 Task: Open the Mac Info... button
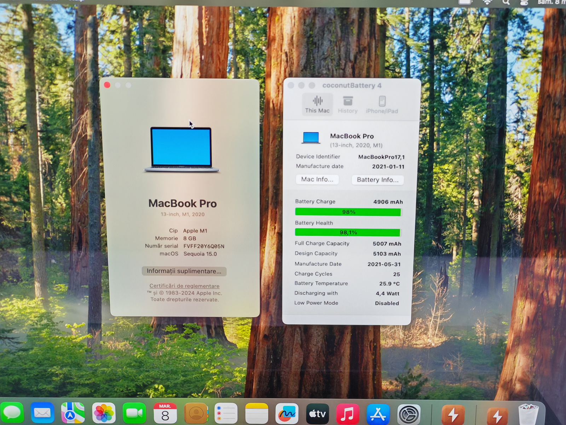317,180
